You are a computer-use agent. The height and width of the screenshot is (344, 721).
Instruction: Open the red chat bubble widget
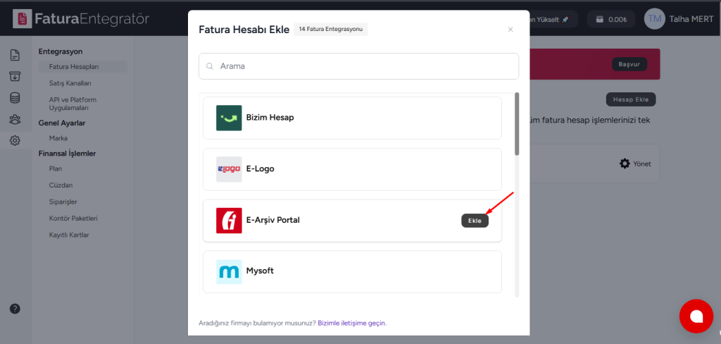pos(696,317)
